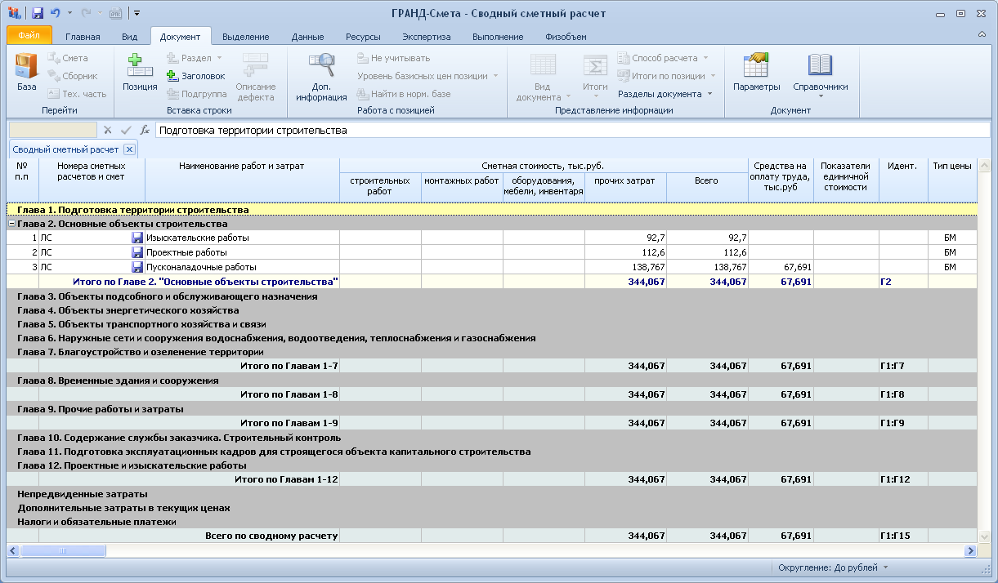
Task: Switch to the Выполнение tab
Action: 498,37
